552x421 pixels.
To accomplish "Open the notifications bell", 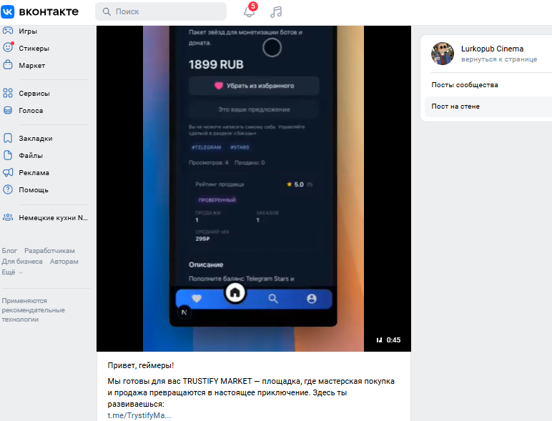I will click(250, 11).
